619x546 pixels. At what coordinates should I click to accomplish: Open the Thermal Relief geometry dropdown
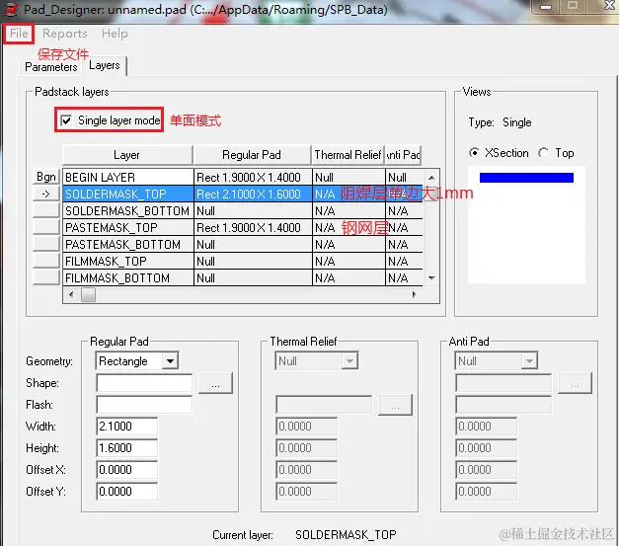coord(349,360)
